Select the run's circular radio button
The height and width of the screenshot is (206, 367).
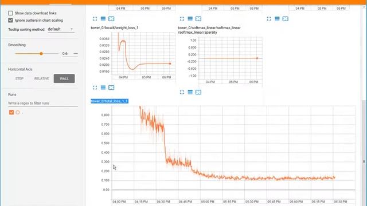[18, 112]
